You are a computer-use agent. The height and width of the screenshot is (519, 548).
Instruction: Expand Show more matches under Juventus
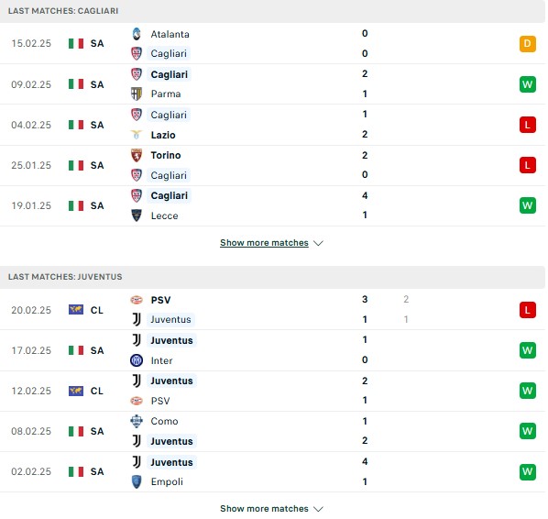pyautogui.click(x=264, y=508)
